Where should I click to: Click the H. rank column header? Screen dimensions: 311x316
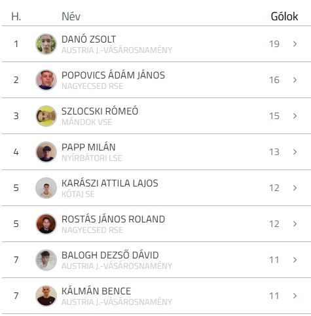click(16, 16)
